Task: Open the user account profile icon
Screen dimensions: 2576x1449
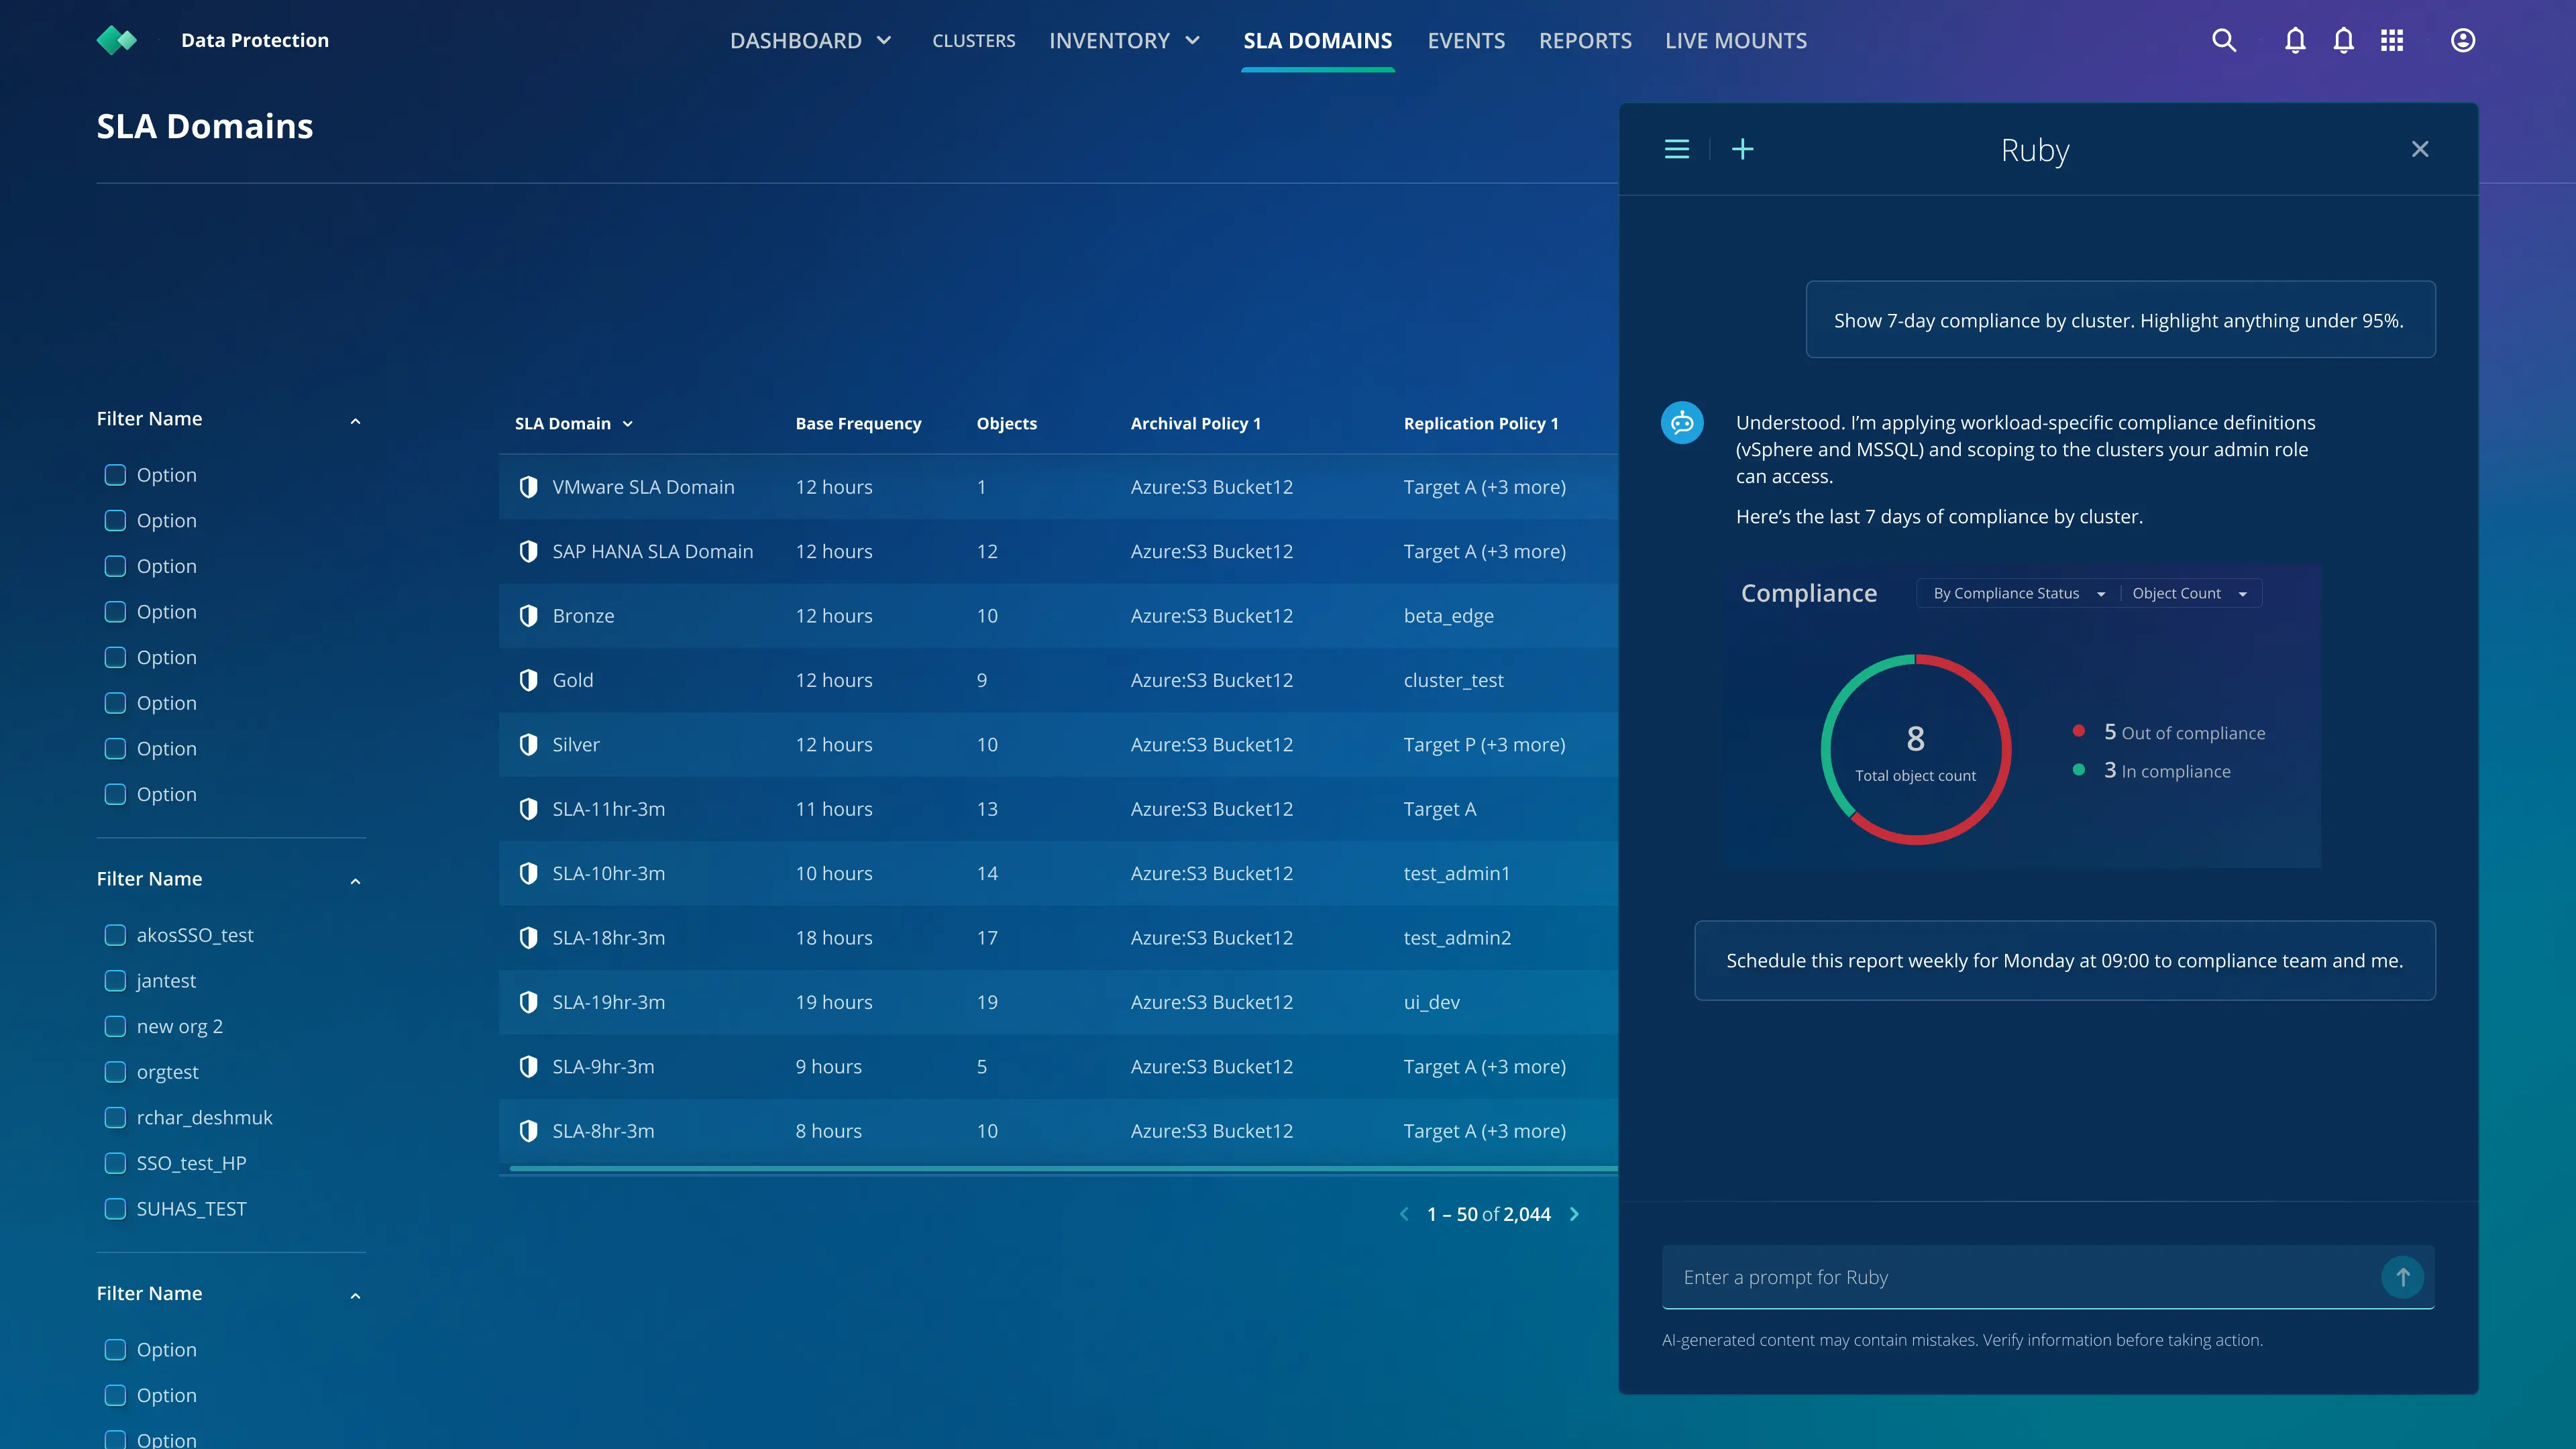Action: tap(2462, 40)
